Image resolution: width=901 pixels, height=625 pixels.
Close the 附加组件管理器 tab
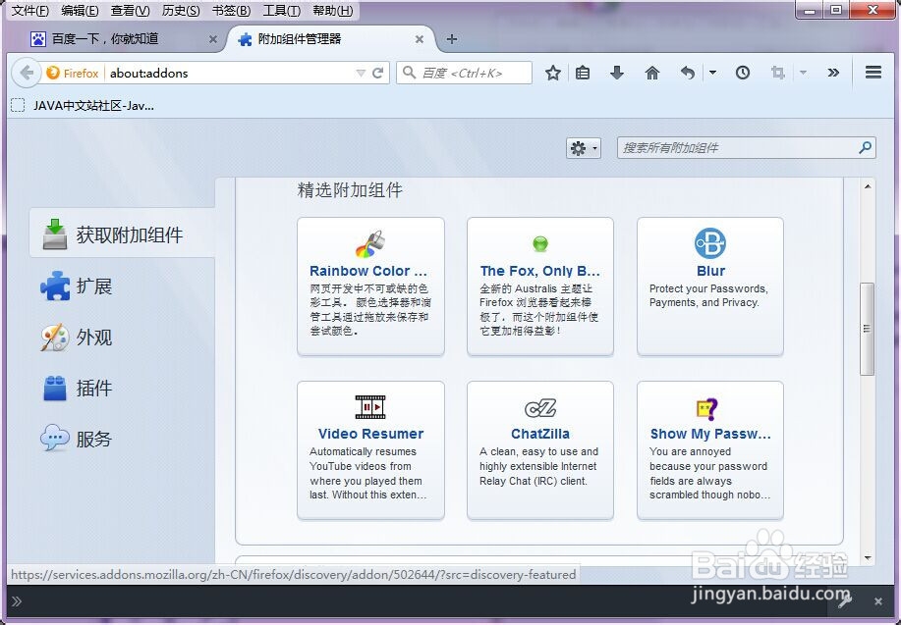420,39
